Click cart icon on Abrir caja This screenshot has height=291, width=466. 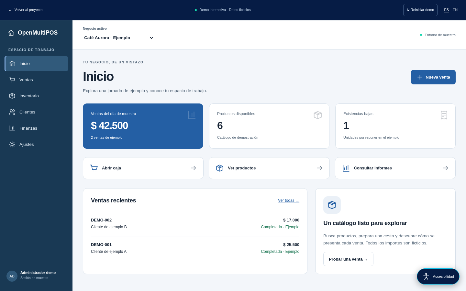click(94, 168)
